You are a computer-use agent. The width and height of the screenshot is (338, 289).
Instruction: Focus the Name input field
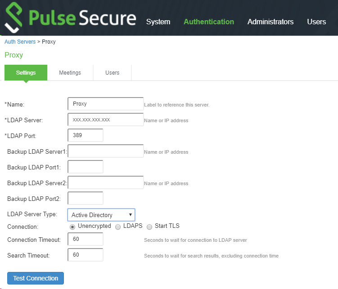(x=105, y=104)
